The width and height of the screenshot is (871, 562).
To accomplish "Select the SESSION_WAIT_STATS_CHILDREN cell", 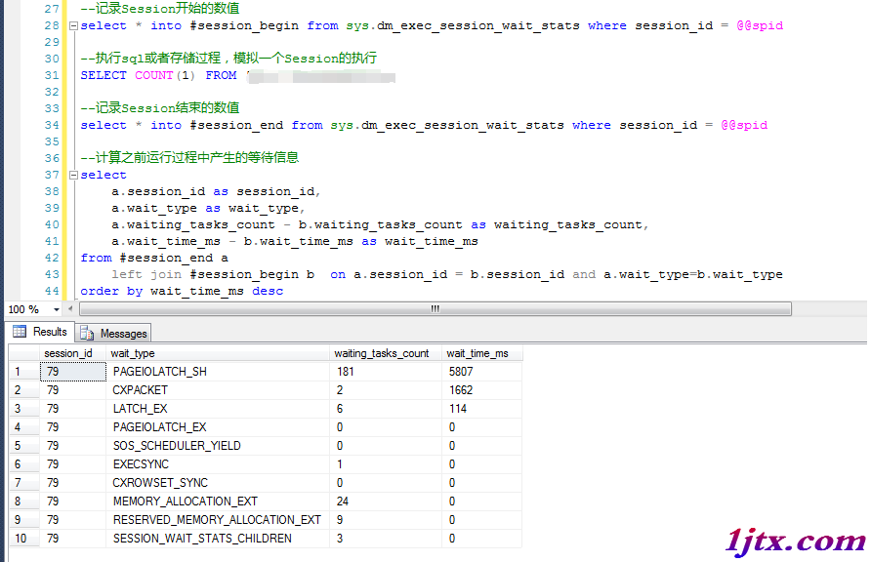I will point(218,539).
